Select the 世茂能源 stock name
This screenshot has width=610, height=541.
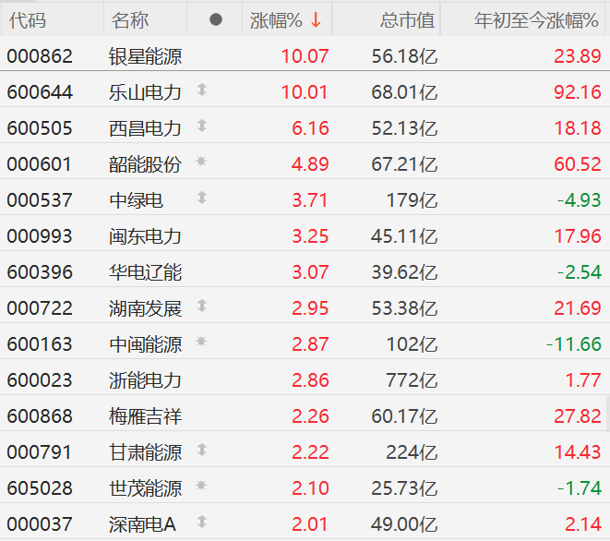[145, 488]
